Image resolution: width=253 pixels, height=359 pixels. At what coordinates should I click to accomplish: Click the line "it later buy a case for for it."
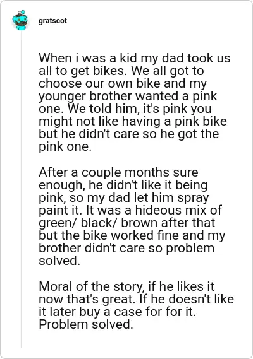[x=117, y=312]
